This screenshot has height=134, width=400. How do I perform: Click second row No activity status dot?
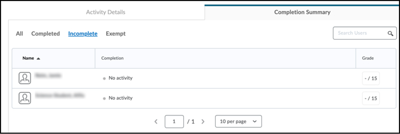(x=104, y=98)
